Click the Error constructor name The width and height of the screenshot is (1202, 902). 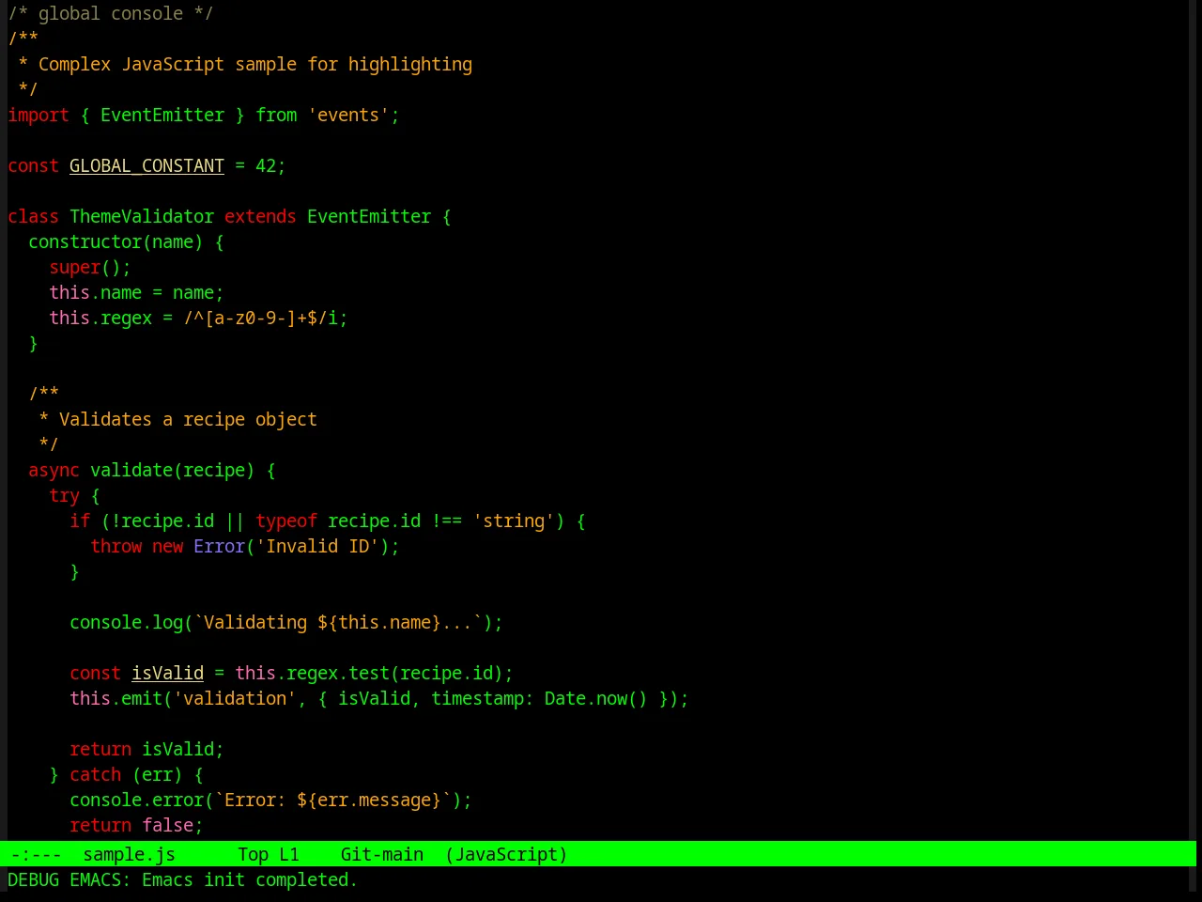(219, 546)
